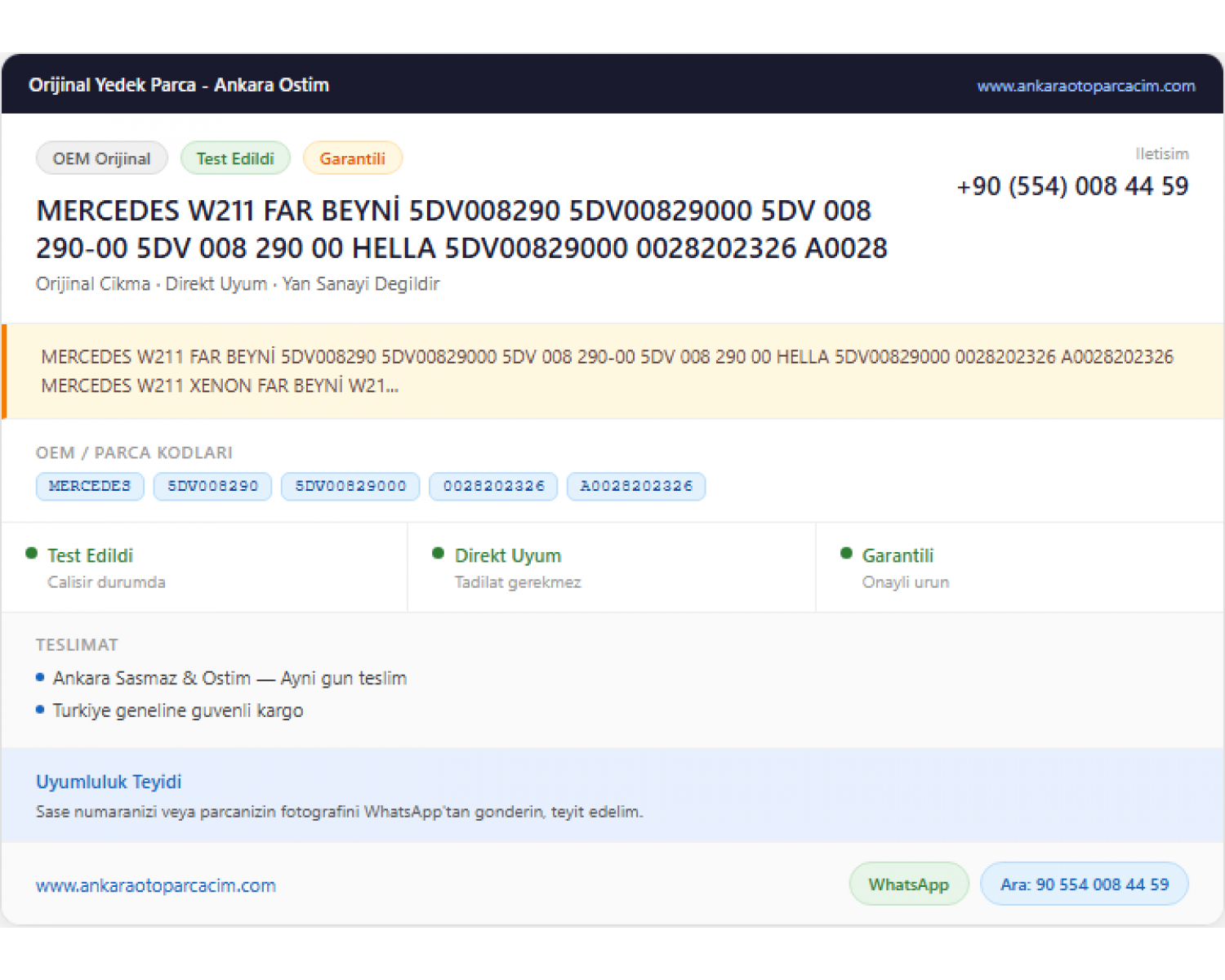Screen dimensions: 1225x980
Task: Open the footer www.ankaraotoparcacim.com link
Action: pos(156,885)
